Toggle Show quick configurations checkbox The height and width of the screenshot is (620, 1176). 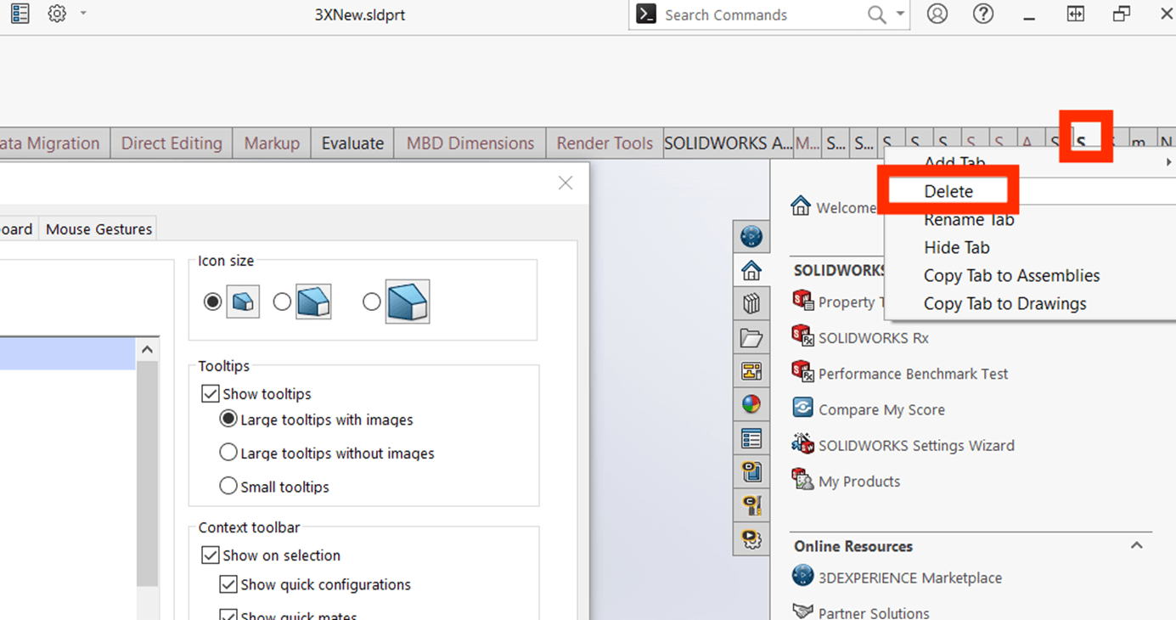(x=228, y=584)
